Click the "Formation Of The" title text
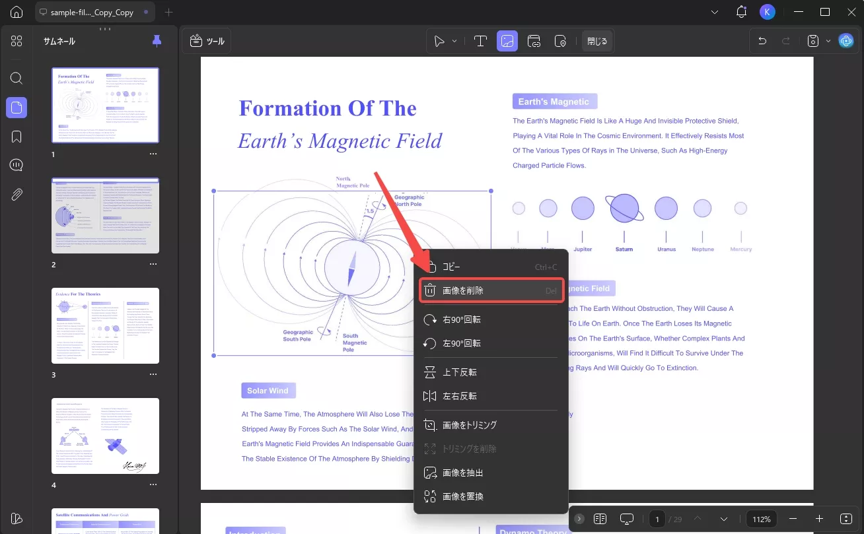This screenshot has height=534, width=864. pyautogui.click(x=328, y=108)
